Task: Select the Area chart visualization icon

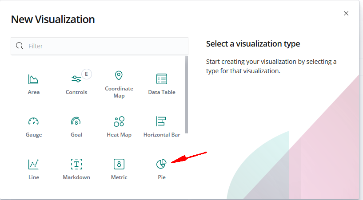Action: [33, 79]
